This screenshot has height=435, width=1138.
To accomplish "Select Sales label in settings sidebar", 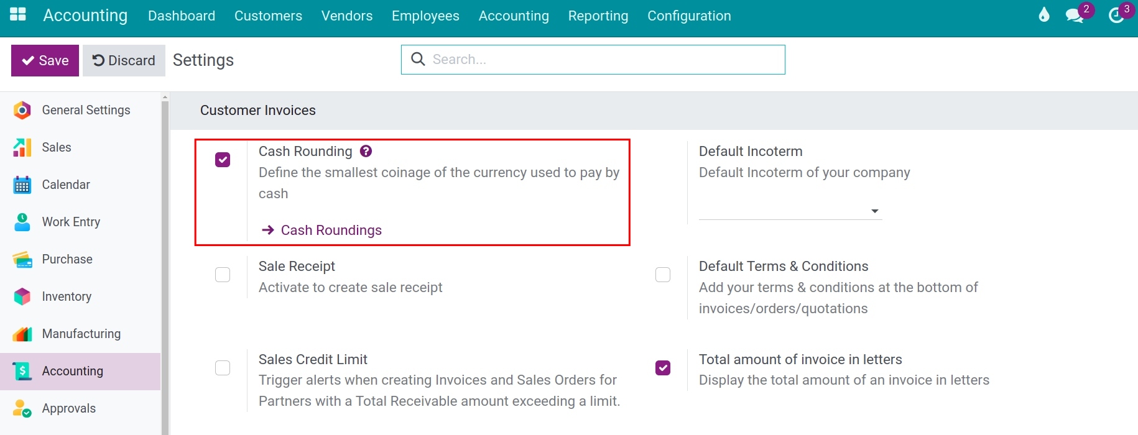I will pos(57,147).
